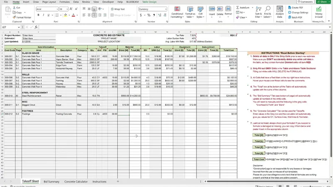This screenshot has height=187, width=333.
Task: Toggle Bold formatting
Action: (x=38, y=15)
